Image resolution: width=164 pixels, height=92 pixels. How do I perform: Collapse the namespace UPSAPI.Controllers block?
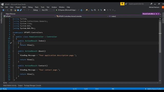13,32
